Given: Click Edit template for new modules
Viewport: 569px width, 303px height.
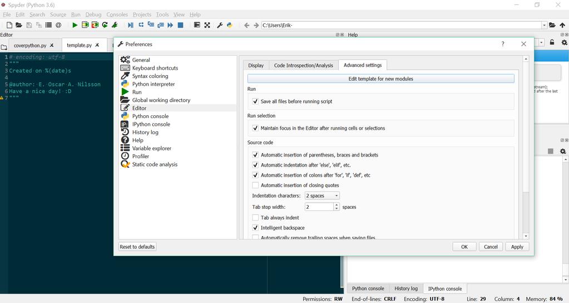Looking at the screenshot, I should tap(380, 79).
